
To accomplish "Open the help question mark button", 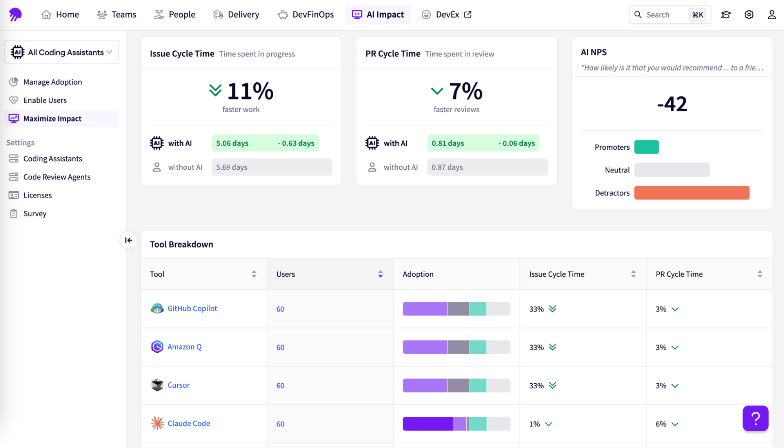I will point(755,418).
